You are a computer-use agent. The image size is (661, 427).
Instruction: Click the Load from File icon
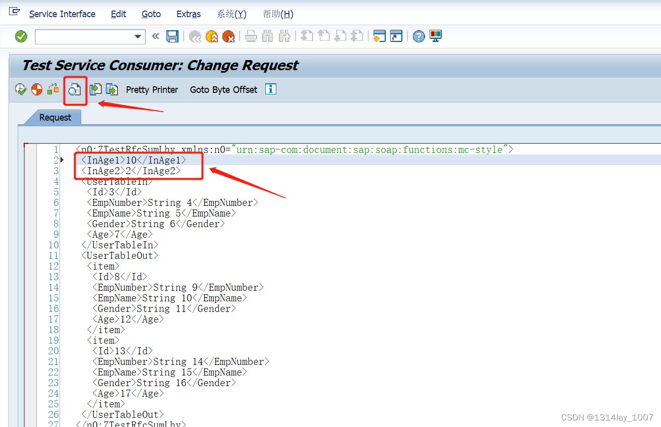[95, 89]
